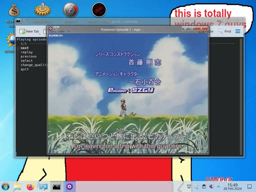
Task: Switch to mpv taskbar entry
Action: (x=69, y=186)
